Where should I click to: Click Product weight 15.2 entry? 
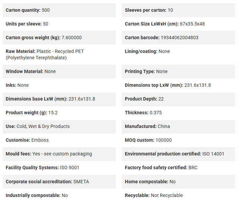click(59, 113)
